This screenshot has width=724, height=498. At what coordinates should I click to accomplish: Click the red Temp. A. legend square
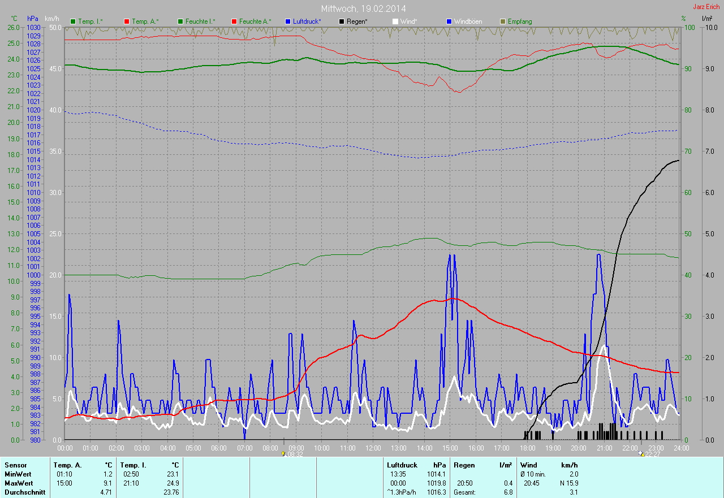click(127, 21)
